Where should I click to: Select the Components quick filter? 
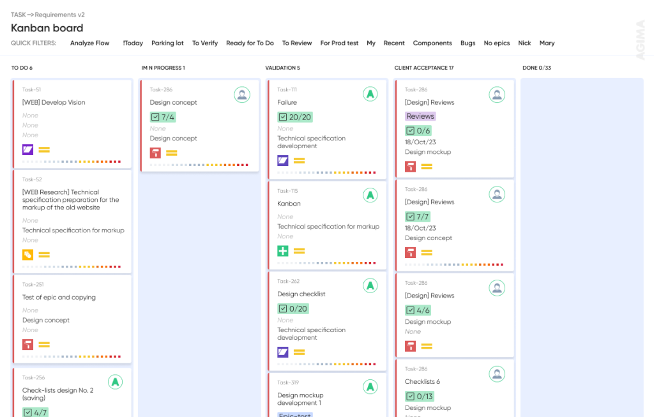point(432,43)
